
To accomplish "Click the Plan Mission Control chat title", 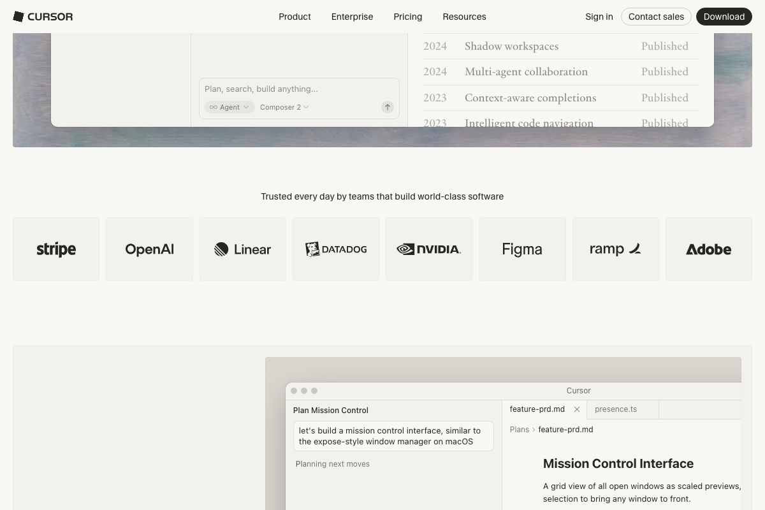I will (x=331, y=411).
